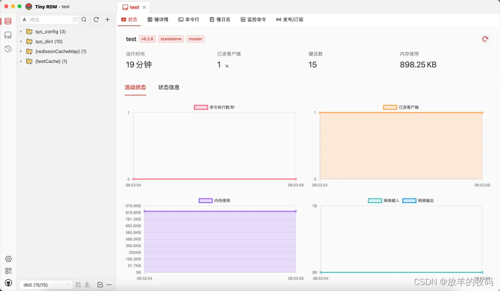Switch to the 慢日志 tab
This screenshot has width=500, height=291.
220,19
